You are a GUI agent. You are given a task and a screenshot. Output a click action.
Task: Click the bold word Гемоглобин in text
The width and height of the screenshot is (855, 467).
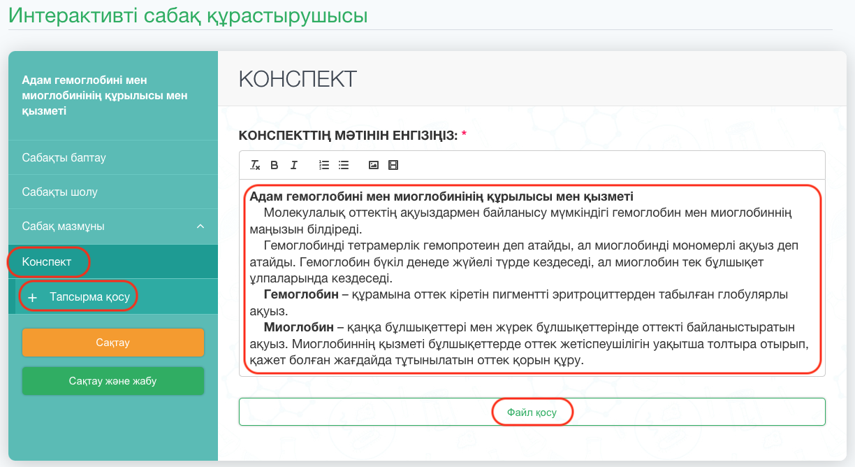[301, 295]
